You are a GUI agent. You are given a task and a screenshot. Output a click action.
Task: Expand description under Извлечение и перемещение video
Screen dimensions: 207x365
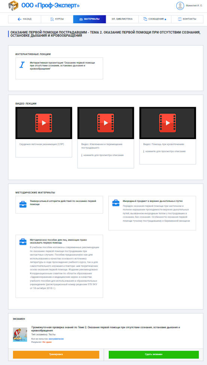point(102,155)
